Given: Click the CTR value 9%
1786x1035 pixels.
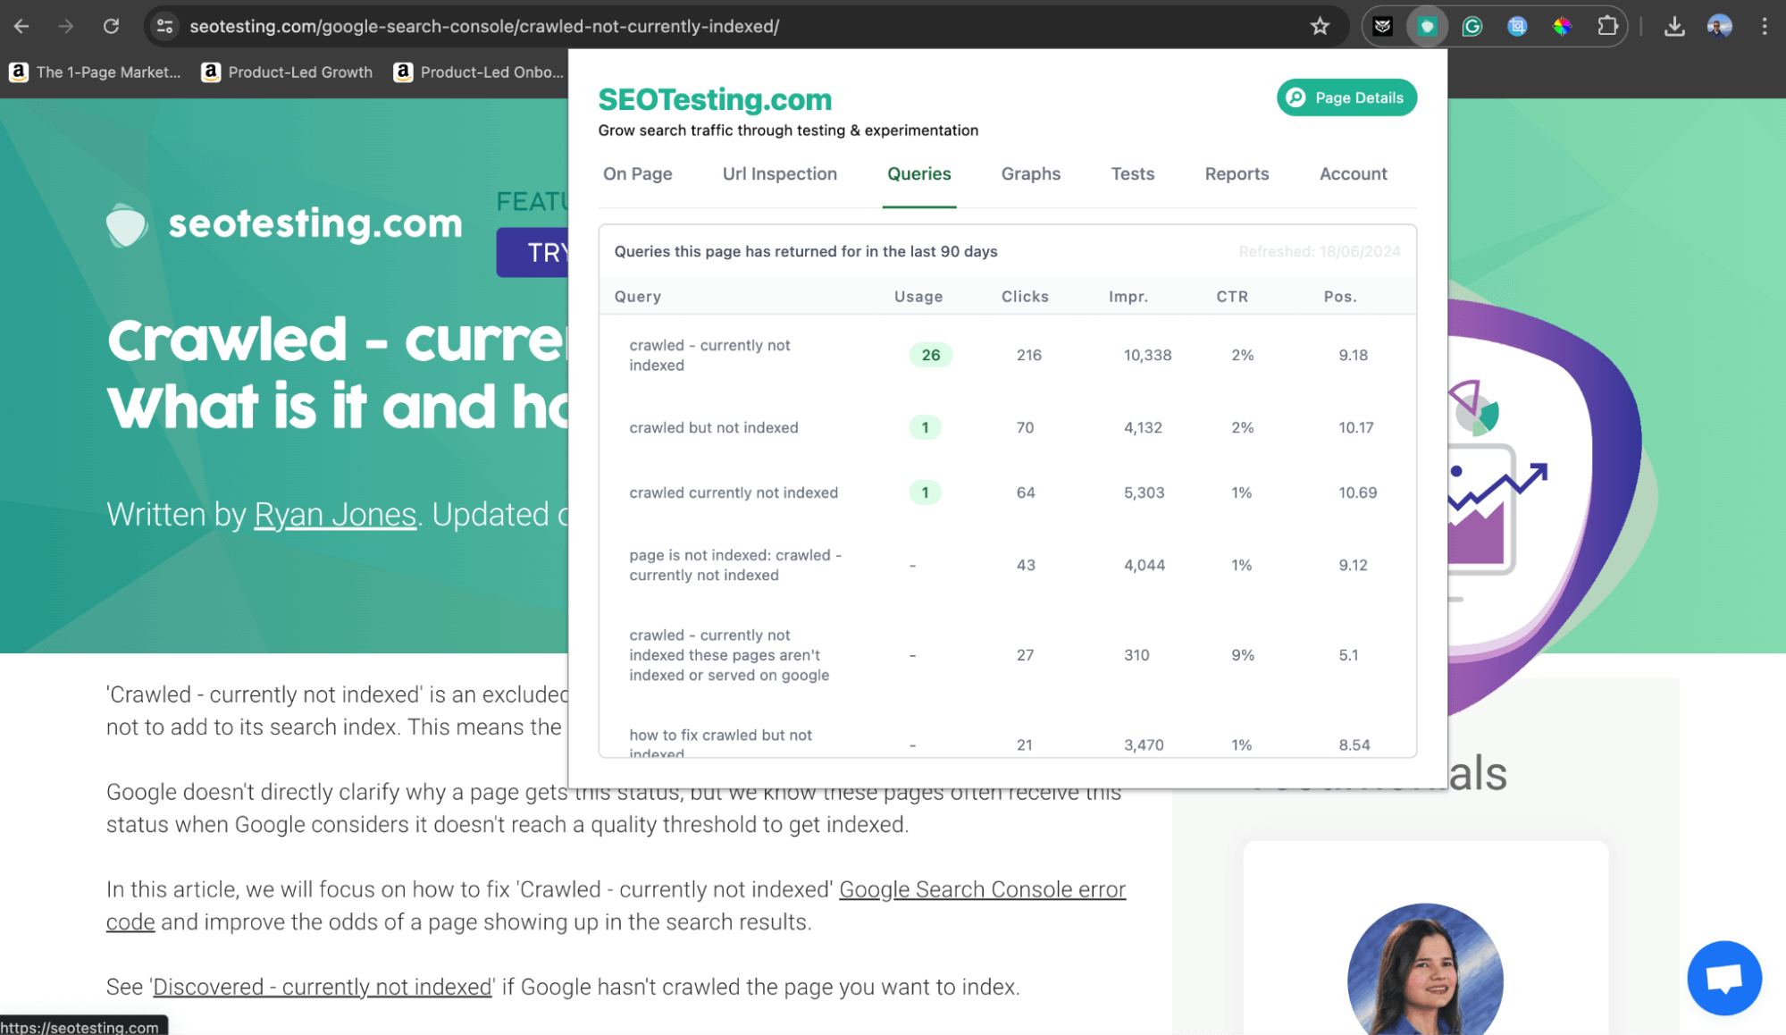Looking at the screenshot, I should pyautogui.click(x=1242, y=655).
